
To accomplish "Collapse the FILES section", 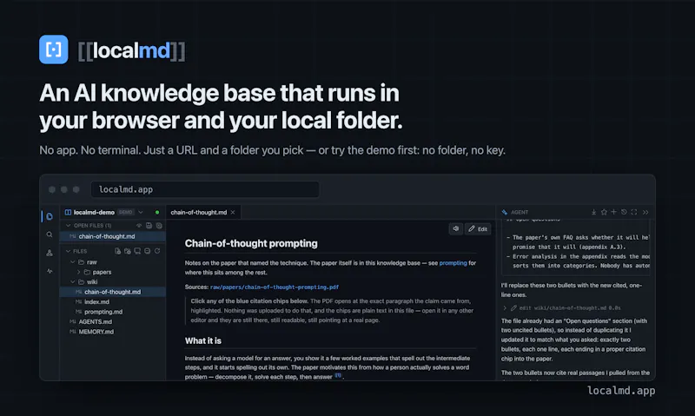I will 69,251.
